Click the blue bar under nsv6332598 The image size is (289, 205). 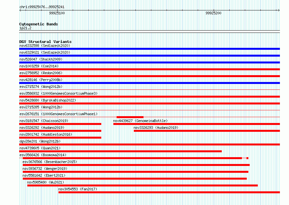coord(149,49)
